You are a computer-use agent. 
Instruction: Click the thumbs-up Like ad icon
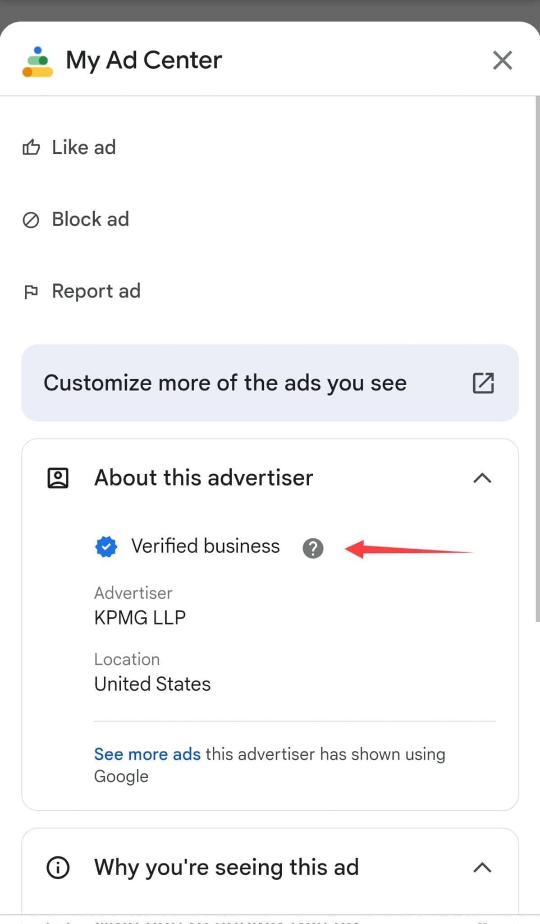point(31,147)
